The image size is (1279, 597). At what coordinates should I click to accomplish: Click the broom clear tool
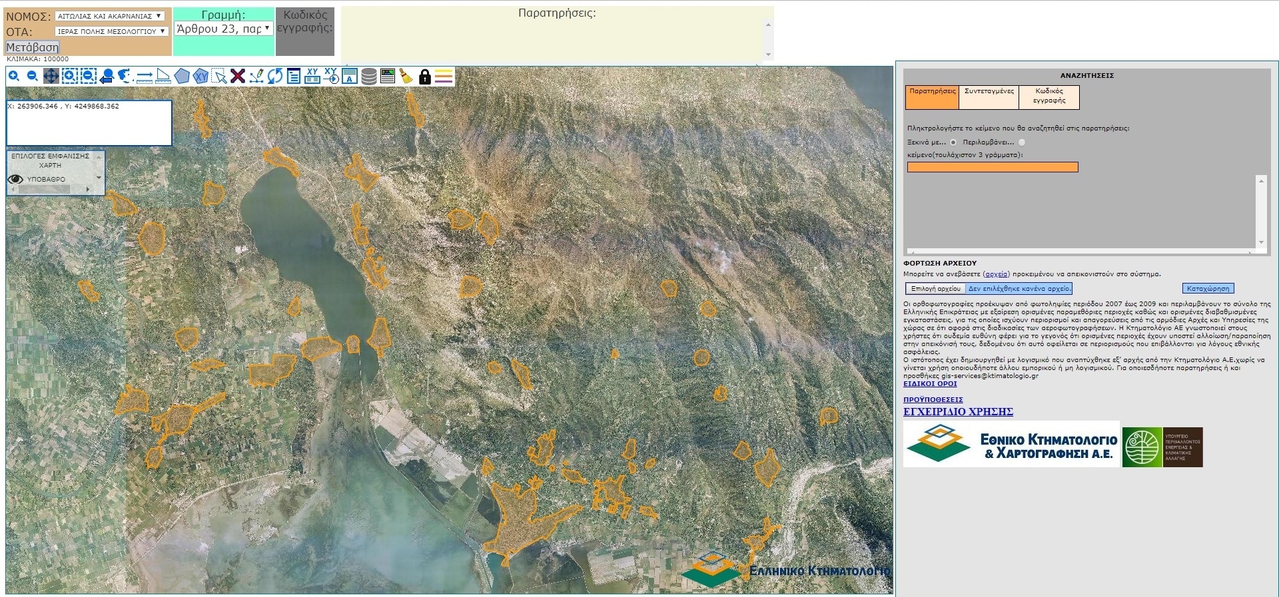[406, 77]
